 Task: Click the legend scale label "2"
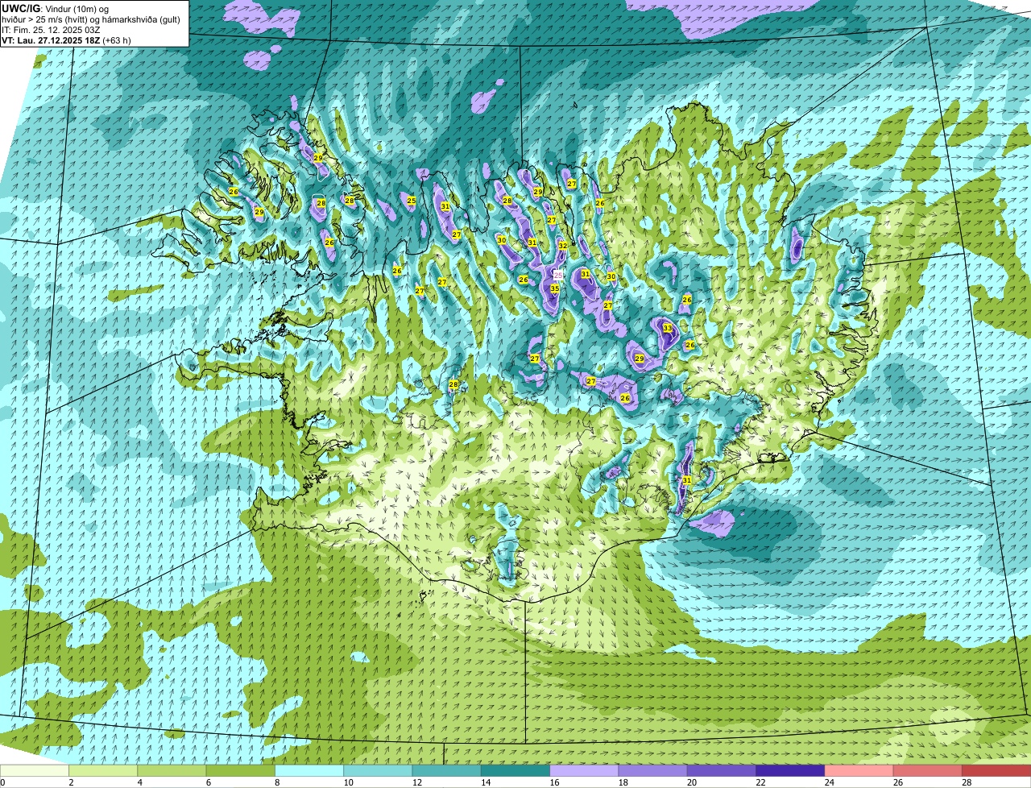click(x=71, y=782)
